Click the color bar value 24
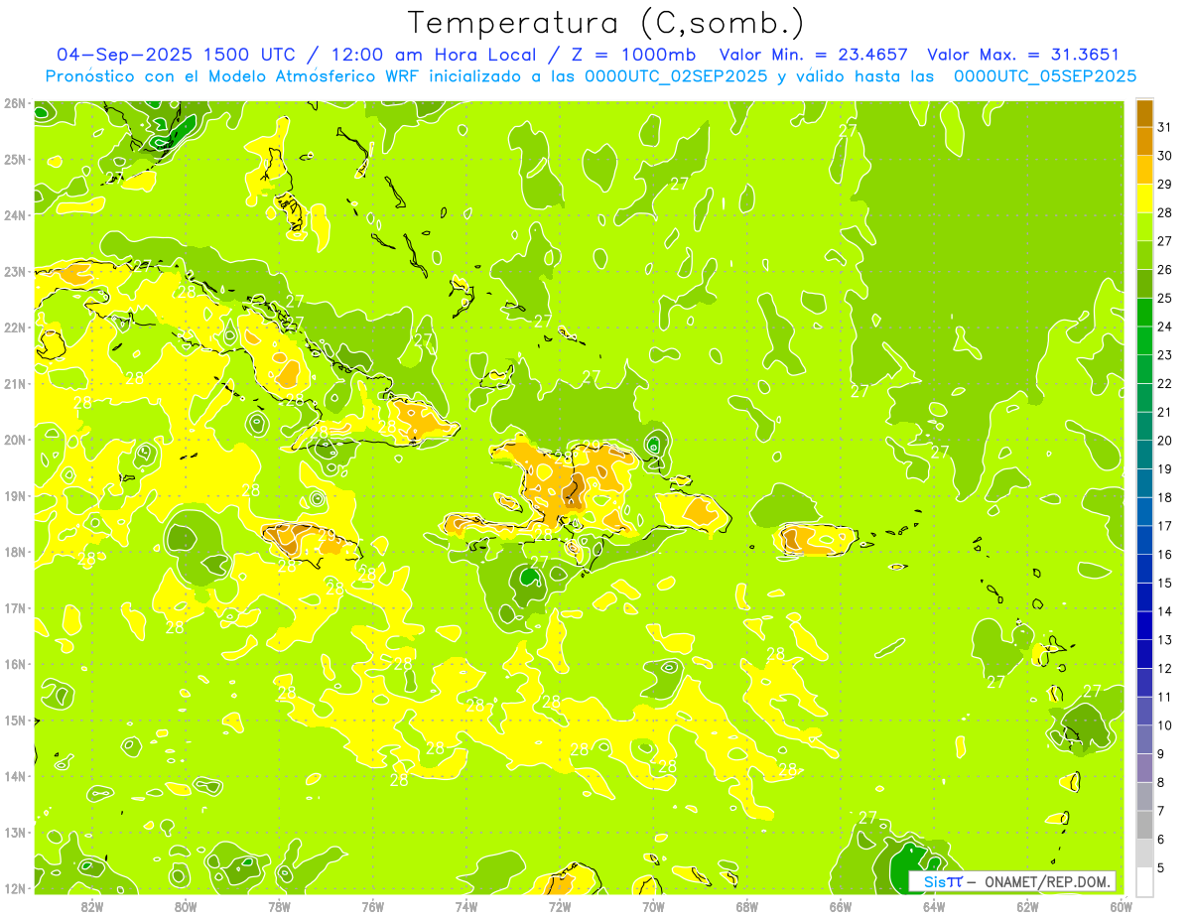Image resolution: width=1191 pixels, height=920 pixels. coord(1164,327)
